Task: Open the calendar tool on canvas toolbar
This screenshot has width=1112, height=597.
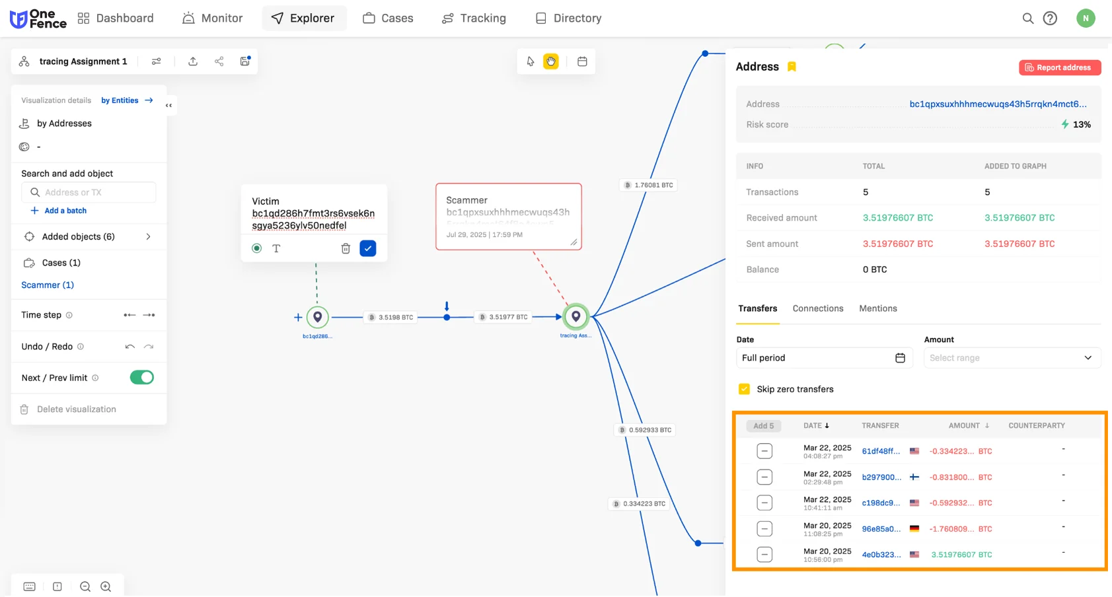Action: (582, 61)
